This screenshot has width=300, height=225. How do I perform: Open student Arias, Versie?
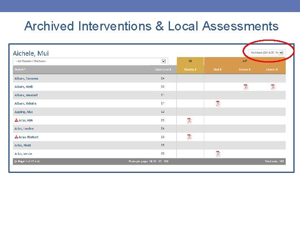[x=23, y=154]
